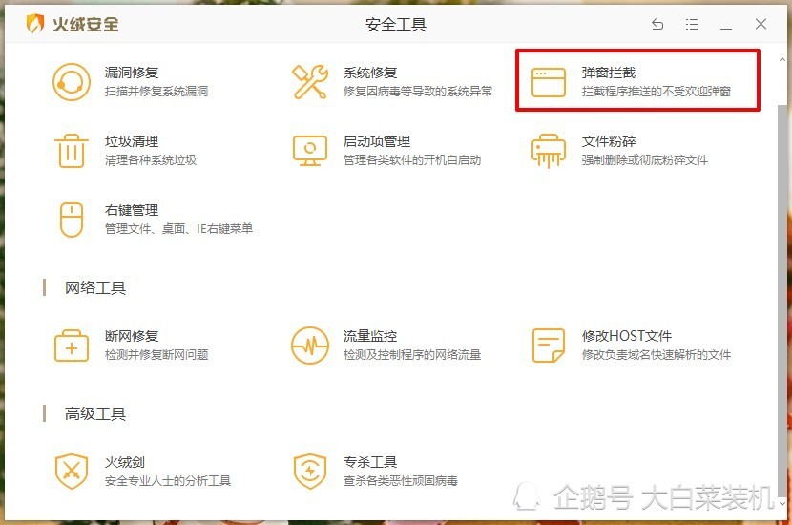Click the 断网修复 first-aid kit icon

pos(72,346)
